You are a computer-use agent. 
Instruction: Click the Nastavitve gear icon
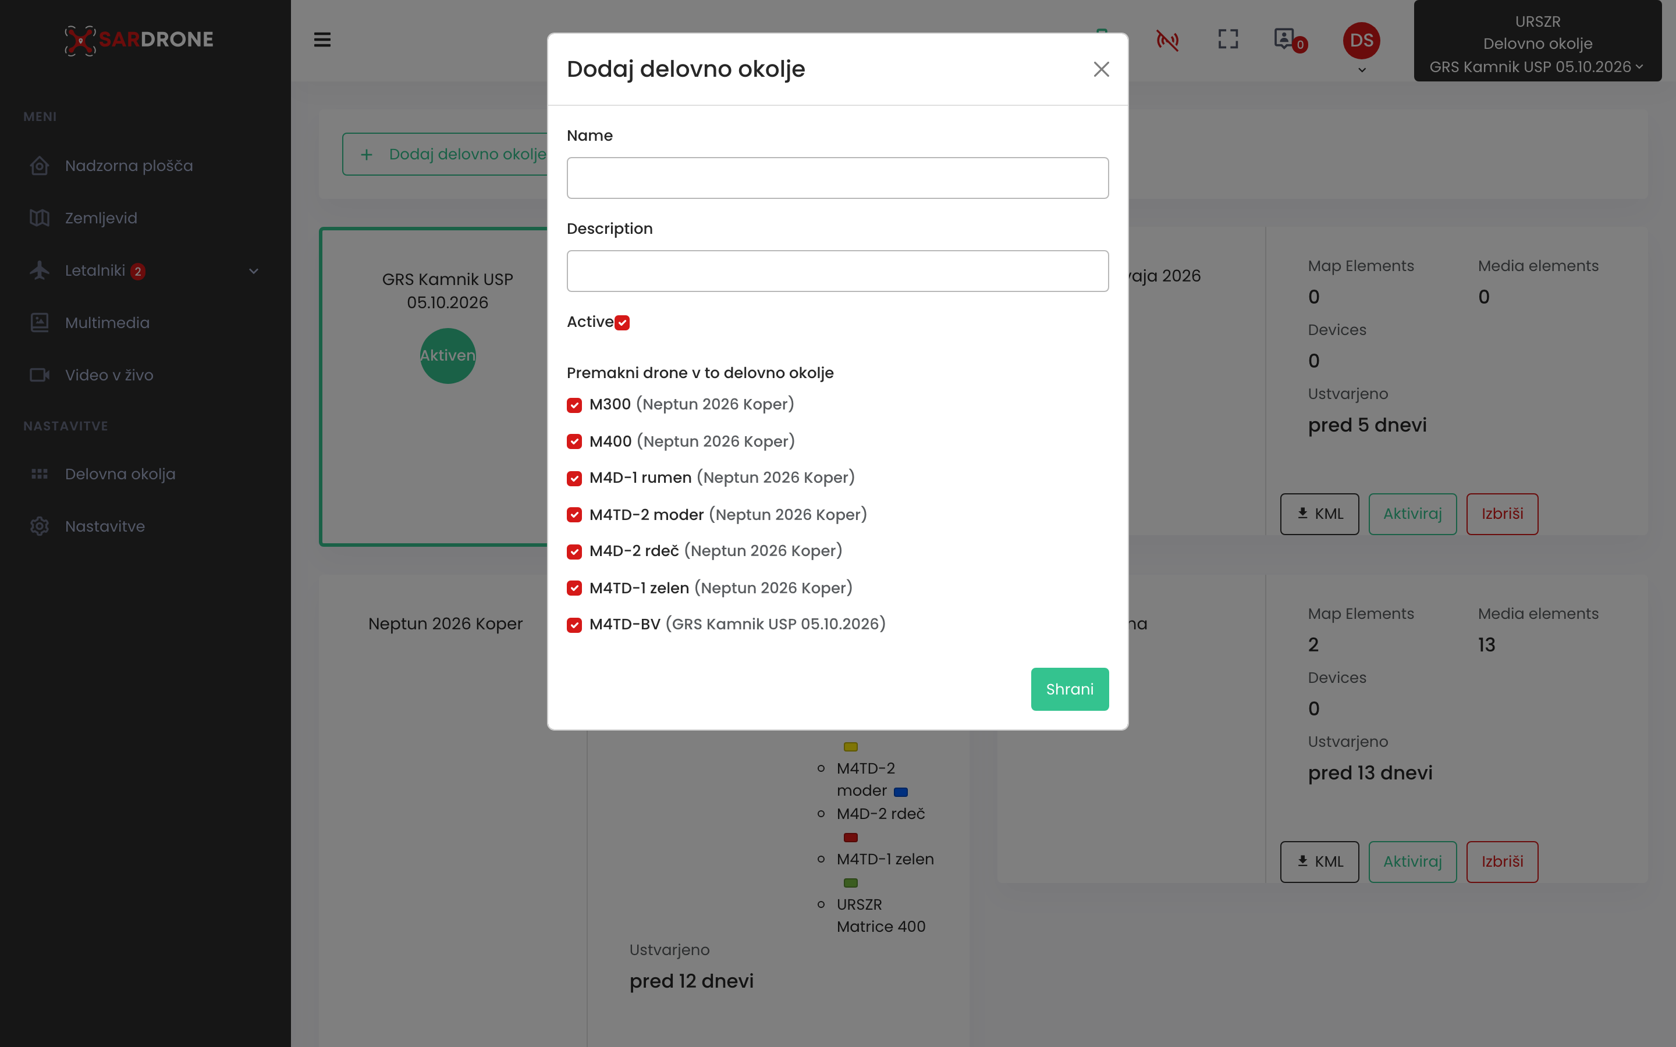pyautogui.click(x=40, y=526)
